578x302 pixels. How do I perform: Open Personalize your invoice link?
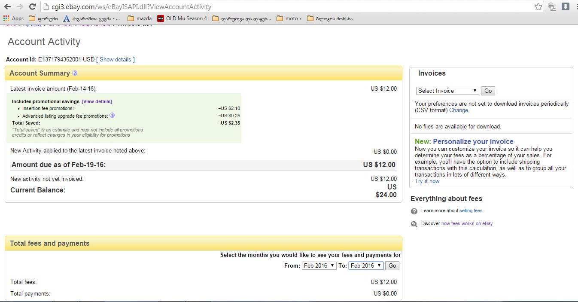(473, 141)
